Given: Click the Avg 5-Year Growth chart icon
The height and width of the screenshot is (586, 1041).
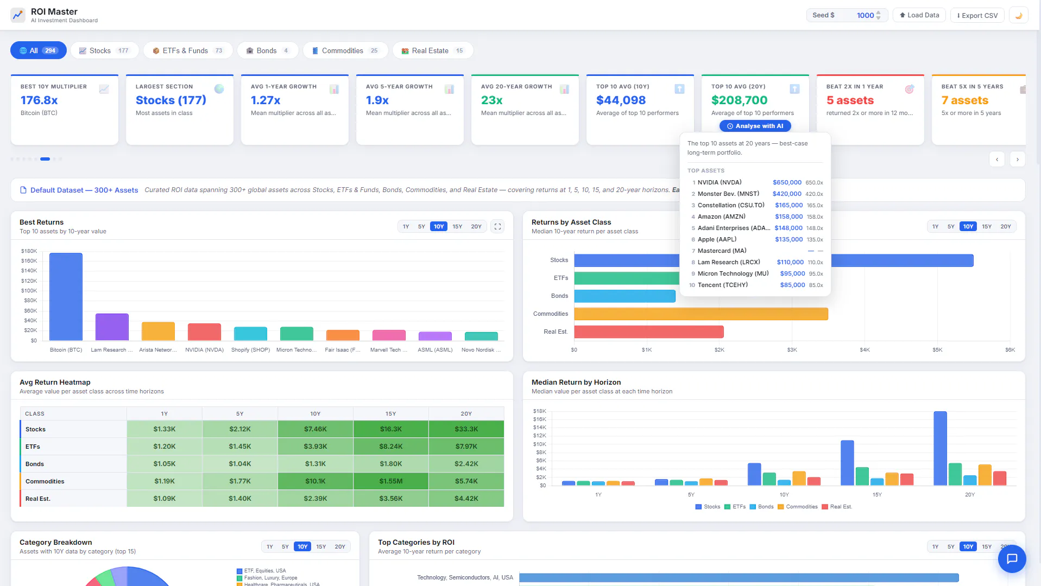Looking at the screenshot, I should pyautogui.click(x=450, y=89).
